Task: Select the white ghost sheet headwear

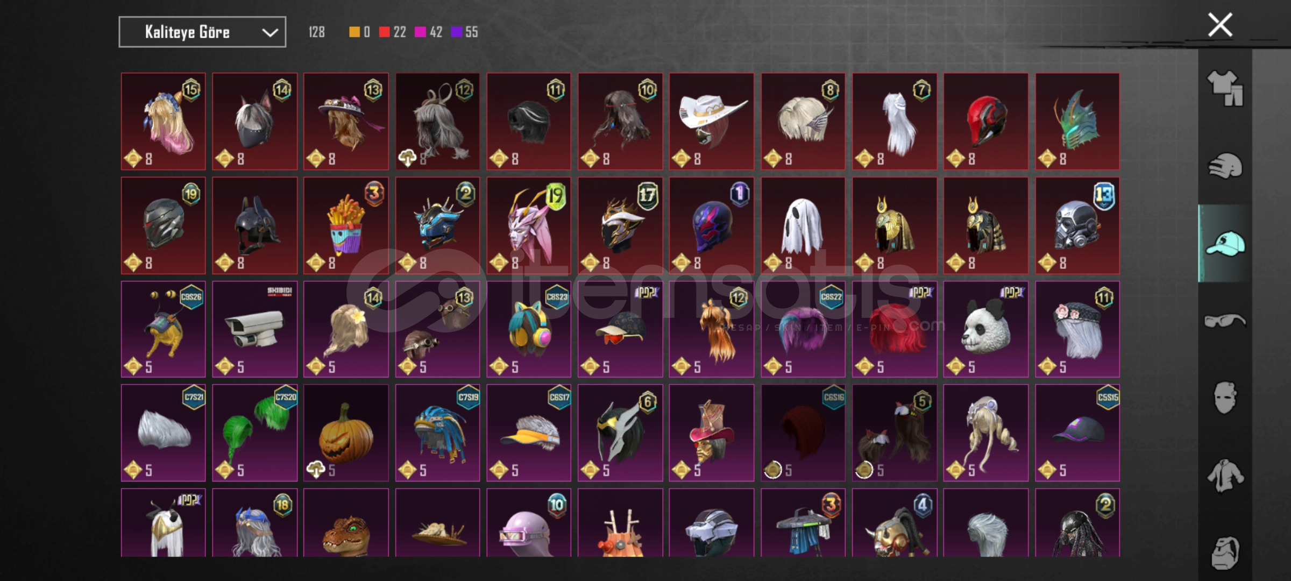Action: pyautogui.click(x=803, y=225)
